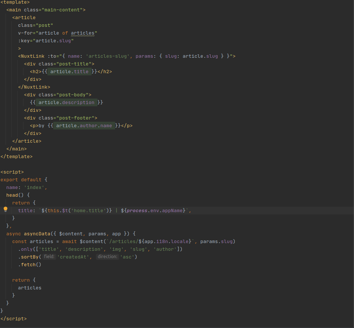
Task: Click 'articles' in the return object
Action: tap(30, 288)
